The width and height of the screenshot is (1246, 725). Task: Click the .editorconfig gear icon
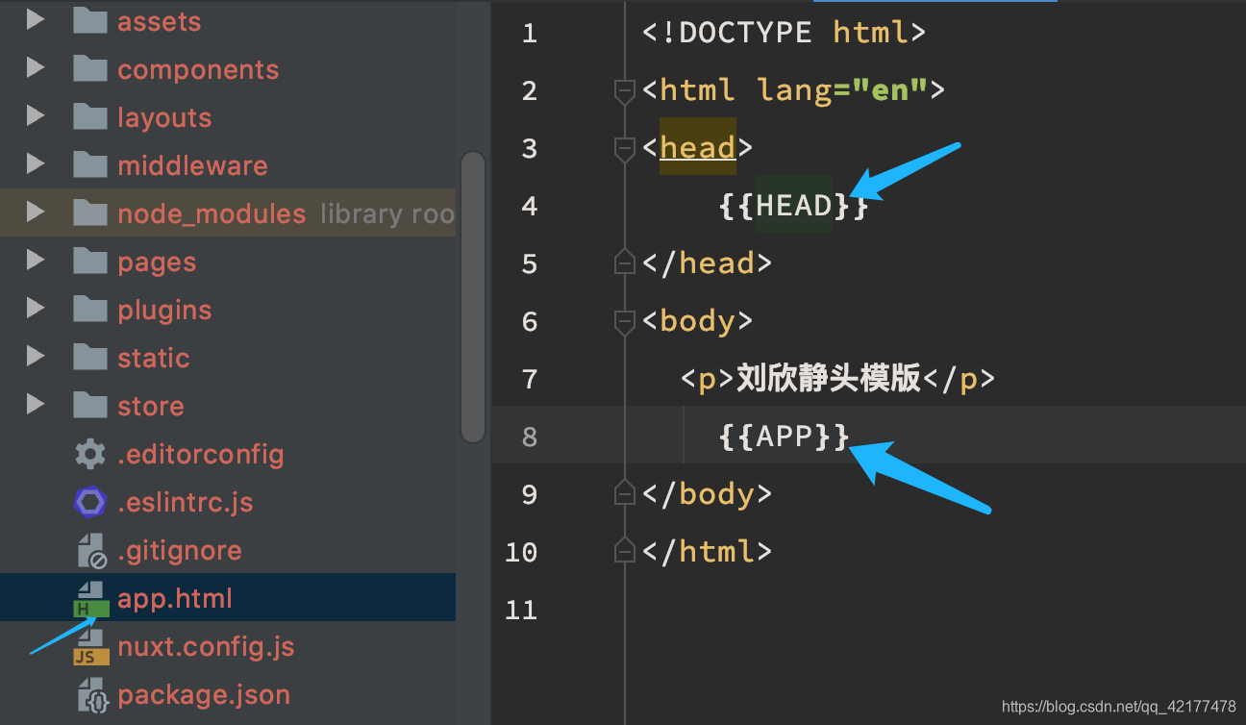(x=90, y=453)
